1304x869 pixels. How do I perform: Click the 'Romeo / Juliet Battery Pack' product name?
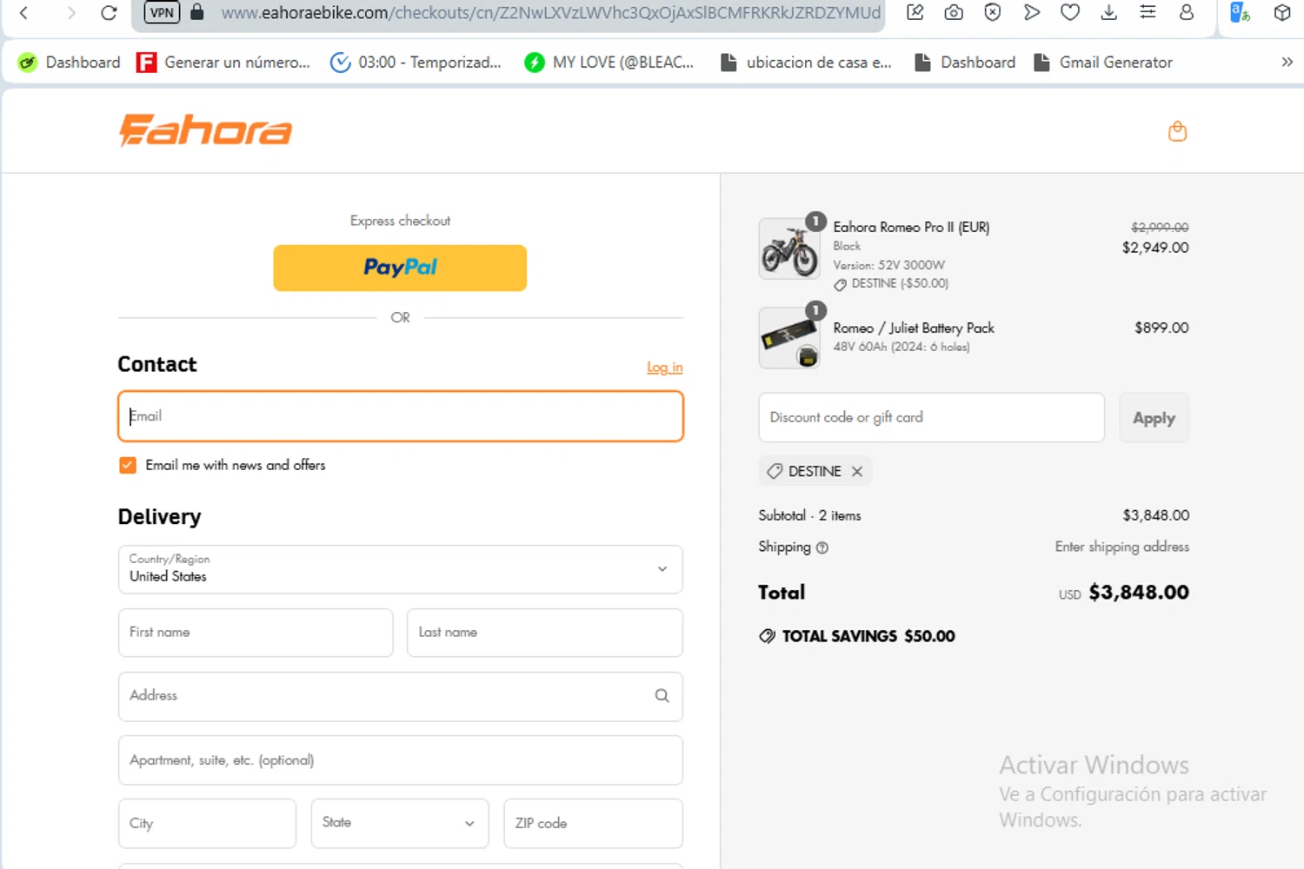914,328
